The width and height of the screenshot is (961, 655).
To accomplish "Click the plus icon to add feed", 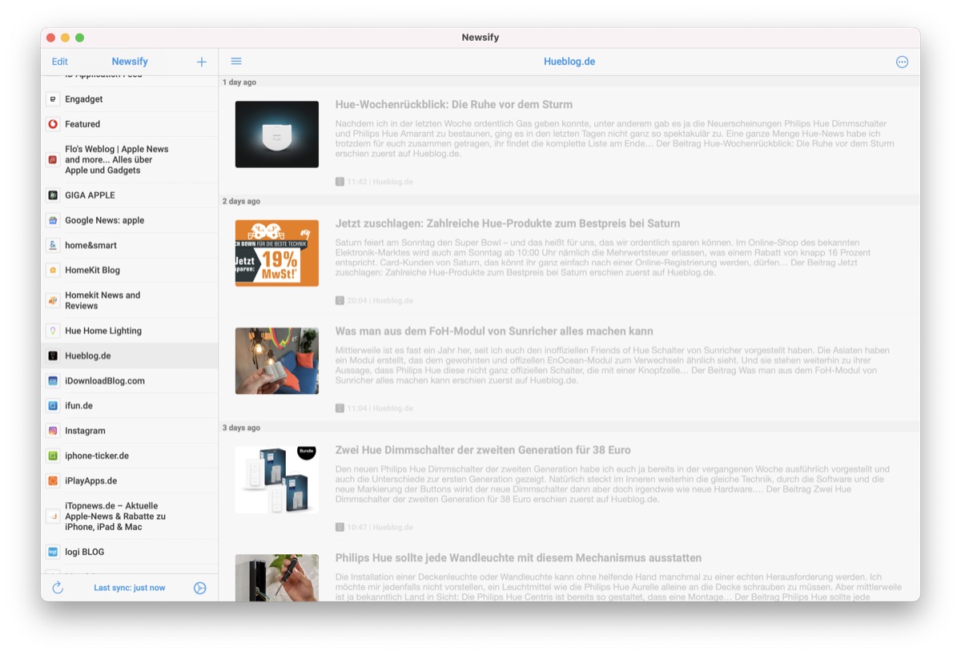I will pyautogui.click(x=201, y=62).
